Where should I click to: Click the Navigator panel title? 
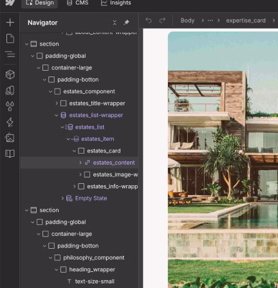coord(42,22)
